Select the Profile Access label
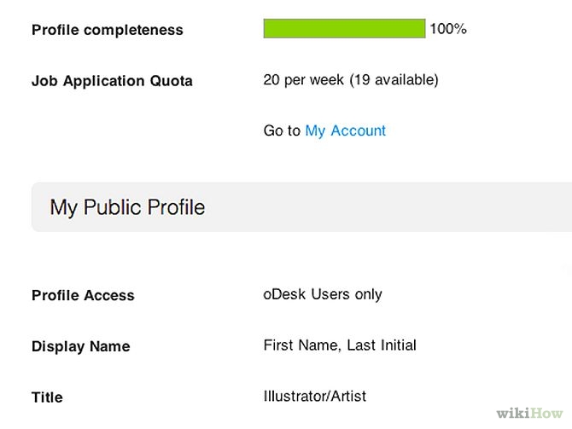The height and width of the screenshot is (429, 572). 83,295
